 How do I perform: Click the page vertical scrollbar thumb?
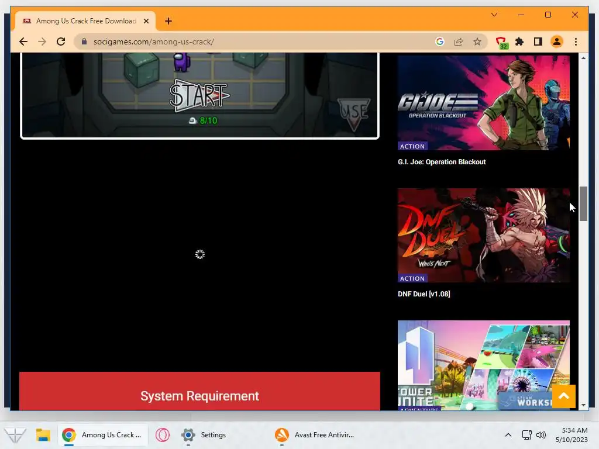[x=583, y=203]
